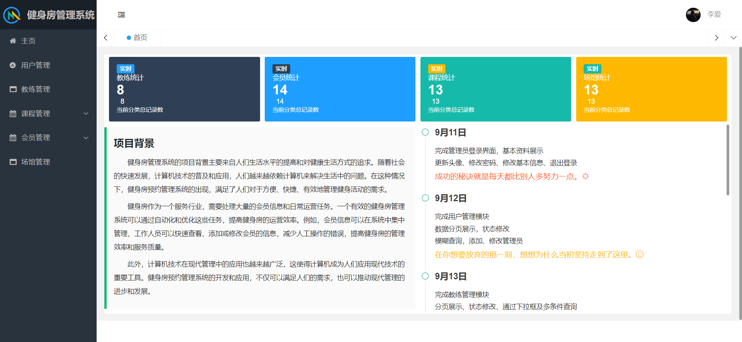The height and width of the screenshot is (342, 742).
Task: Click 当前分类总记录数 in the 会员统计 card
Action: (296, 110)
